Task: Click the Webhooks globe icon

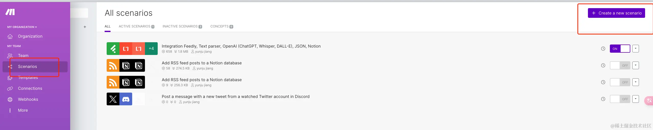Action: [10, 99]
